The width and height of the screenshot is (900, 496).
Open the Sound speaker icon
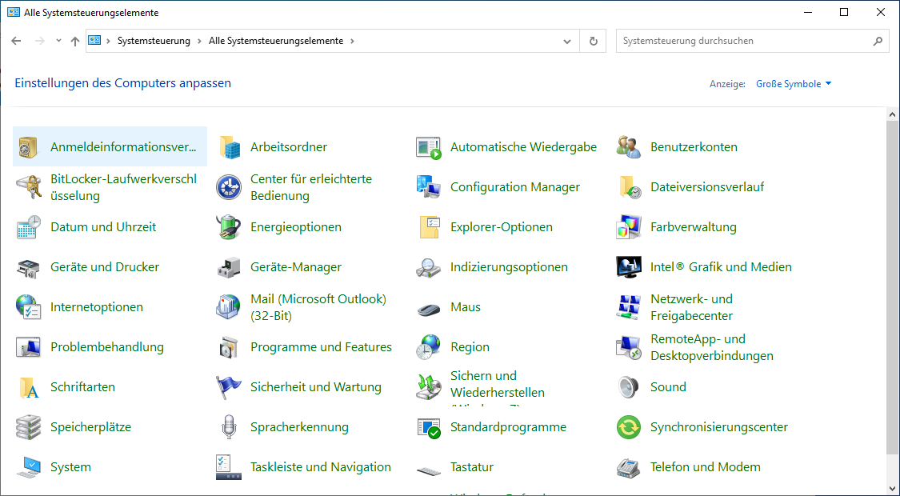point(629,387)
